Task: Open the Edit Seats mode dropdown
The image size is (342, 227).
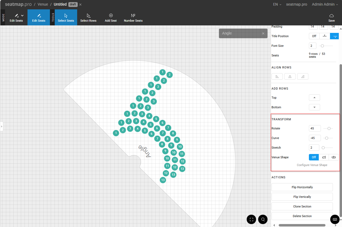Action: [22, 16]
